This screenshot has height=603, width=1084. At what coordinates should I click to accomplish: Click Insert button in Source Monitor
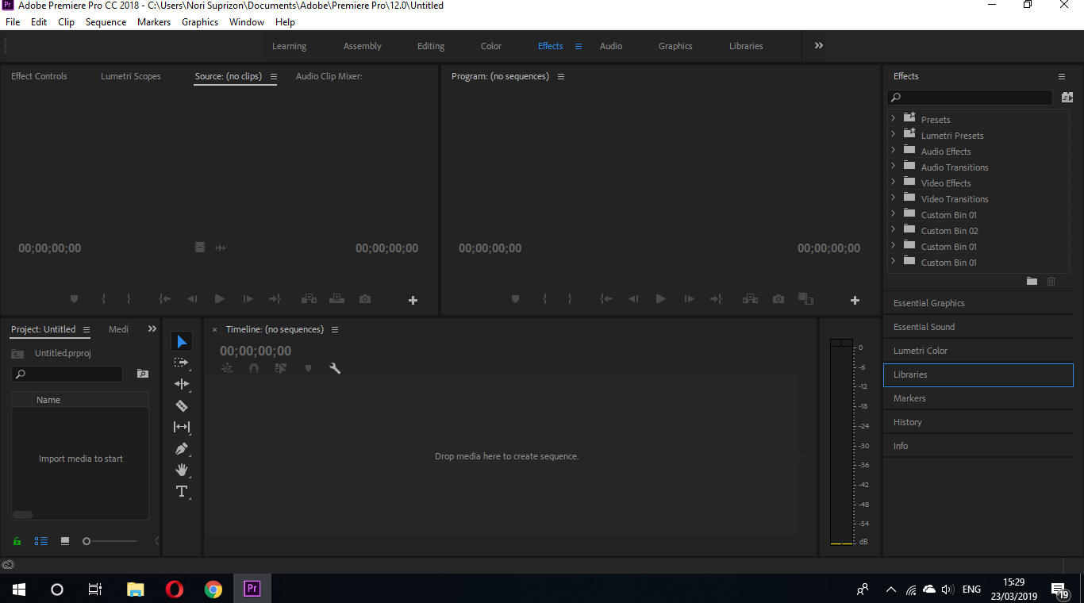pos(309,299)
